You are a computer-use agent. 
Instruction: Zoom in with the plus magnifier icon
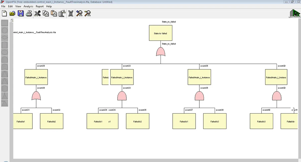79,14
